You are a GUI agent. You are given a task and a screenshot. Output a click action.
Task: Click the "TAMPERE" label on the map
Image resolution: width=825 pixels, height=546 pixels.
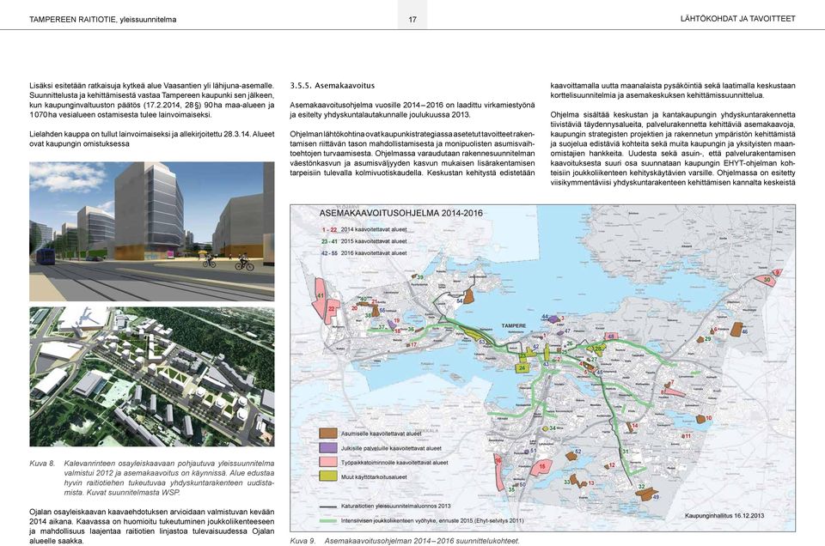[x=514, y=326]
